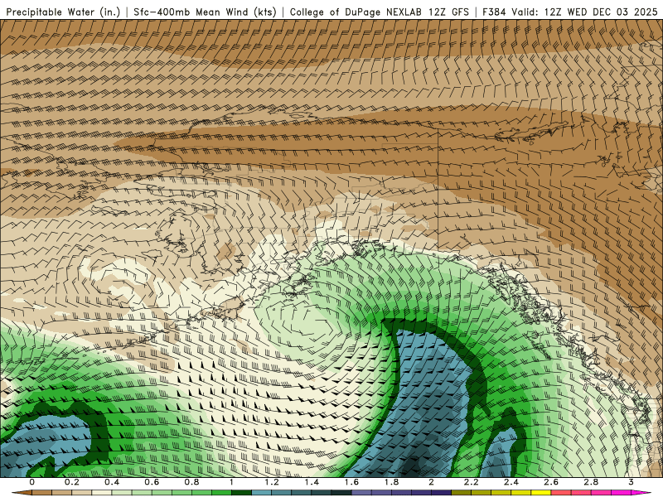663x497 pixels.
Task: Click the colorbar label '0.8'
Action: tap(192, 482)
